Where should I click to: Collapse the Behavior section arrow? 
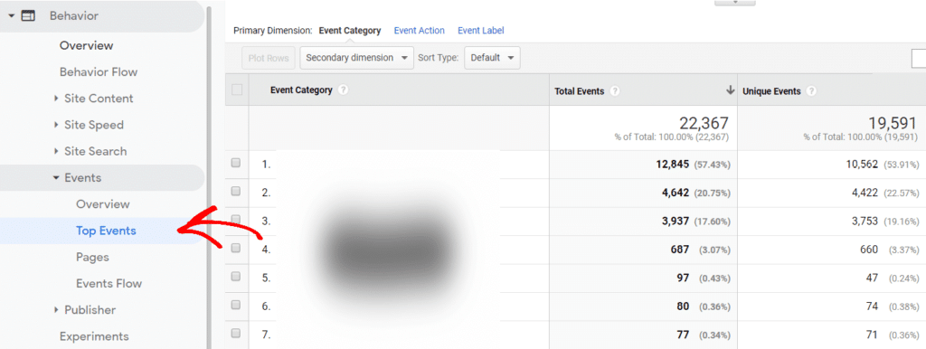(11, 16)
